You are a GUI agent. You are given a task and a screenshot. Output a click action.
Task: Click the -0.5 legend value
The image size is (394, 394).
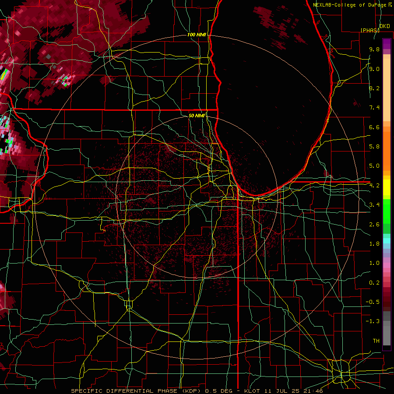click(x=373, y=302)
